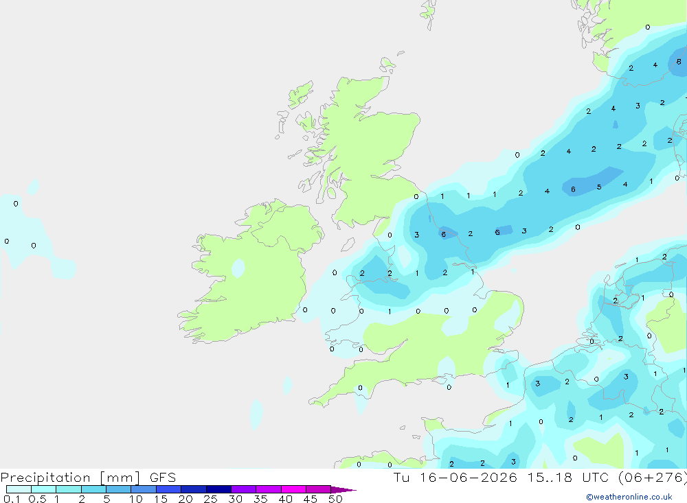
Task: Click the "8" precipitation value on the map
Action: pyautogui.click(x=679, y=62)
